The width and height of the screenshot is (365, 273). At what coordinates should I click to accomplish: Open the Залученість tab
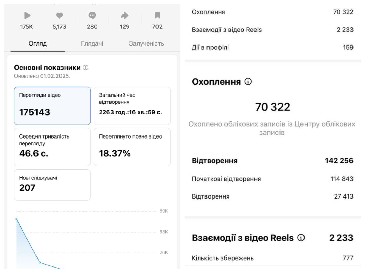[147, 43]
